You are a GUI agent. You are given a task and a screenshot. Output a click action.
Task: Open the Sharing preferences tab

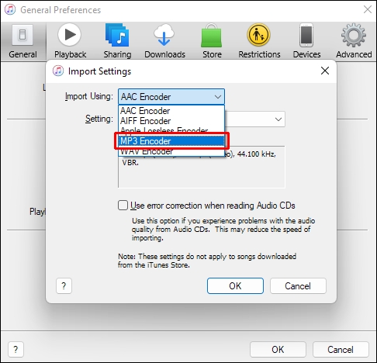tap(117, 42)
